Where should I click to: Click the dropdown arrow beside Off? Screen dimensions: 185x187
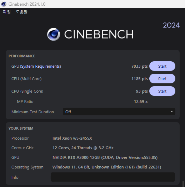[172, 111]
